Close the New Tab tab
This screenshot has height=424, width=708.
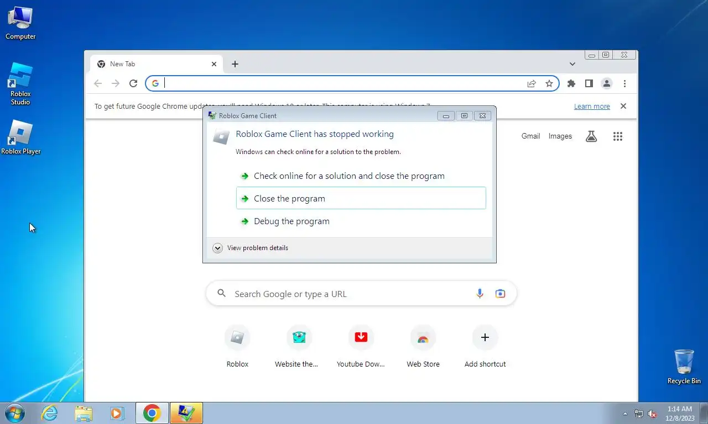tap(214, 64)
